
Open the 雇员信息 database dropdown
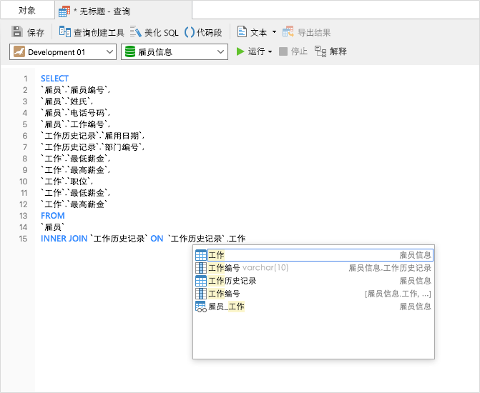point(220,51)
